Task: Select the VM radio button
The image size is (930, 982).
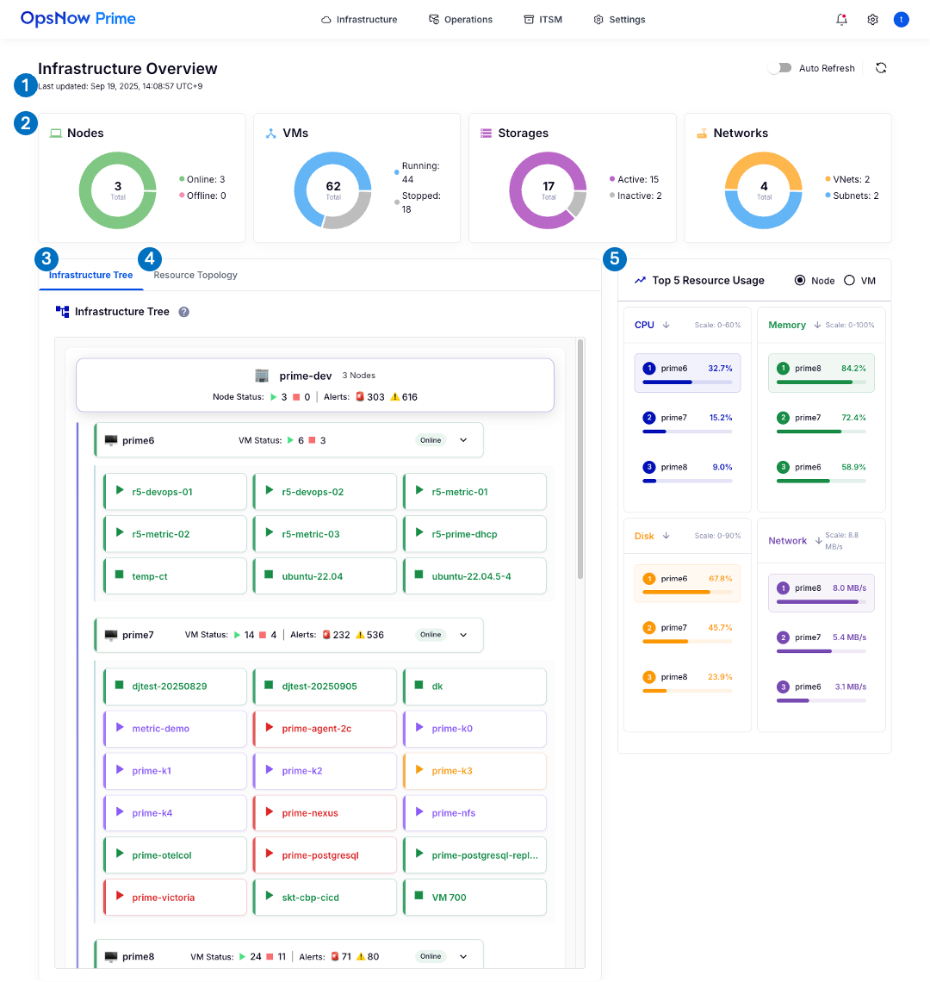Action: tap(850, 281)
